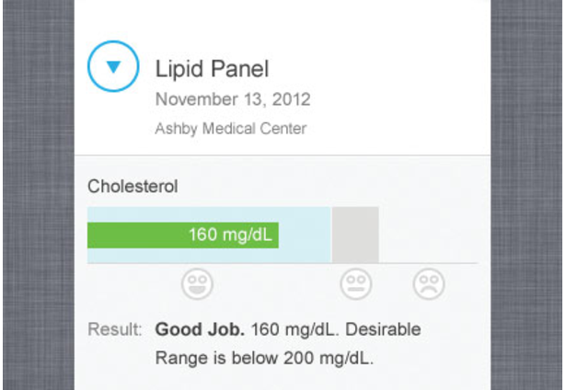Image resolution: width=566 pixels, height=390 pixels.
Task: Collapse the Lipid Panel with the arrow circle
Action: pyautogui.click(x=113, y=66)
